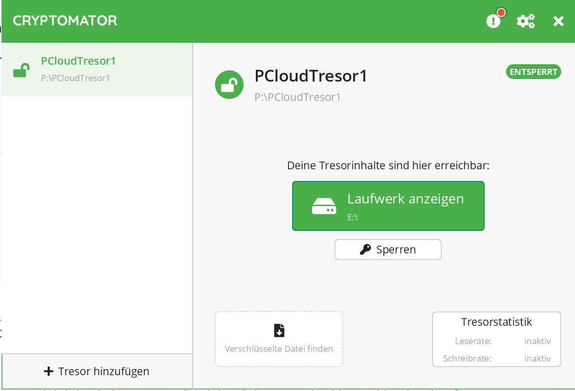Add a vault via Tresor hinzufügen
The image size is (575, 391).
pos(97,371)
